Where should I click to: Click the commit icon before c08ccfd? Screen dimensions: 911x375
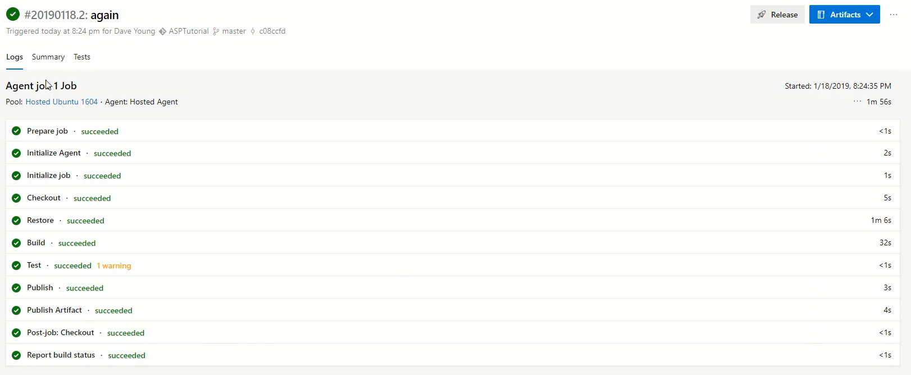point(253,31)
